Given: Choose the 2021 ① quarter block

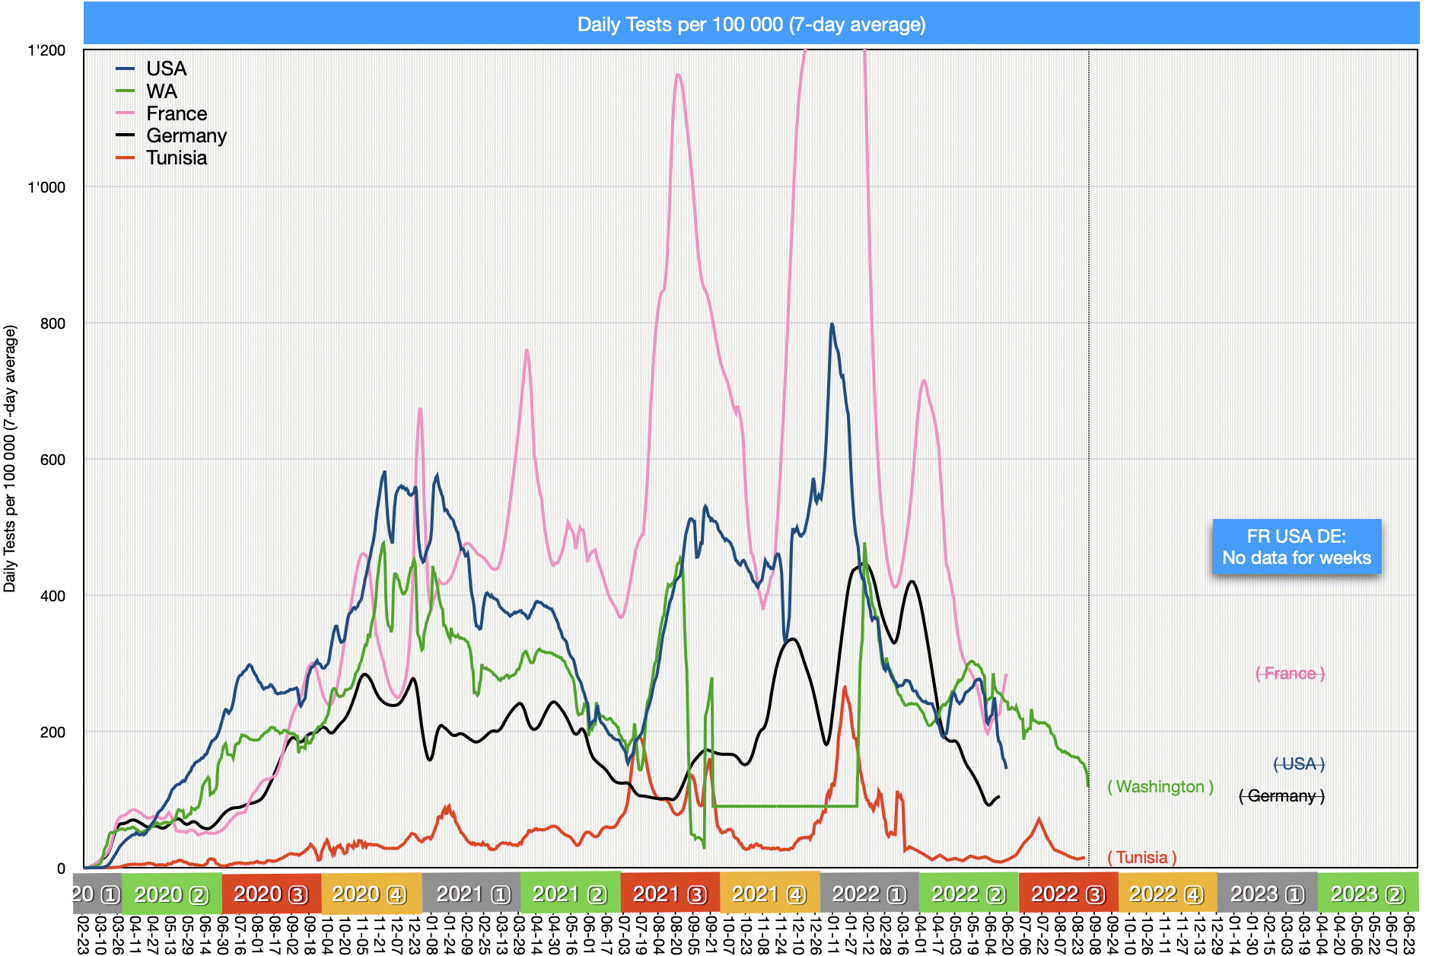Looking at the screenshot, I should point(471,894).
